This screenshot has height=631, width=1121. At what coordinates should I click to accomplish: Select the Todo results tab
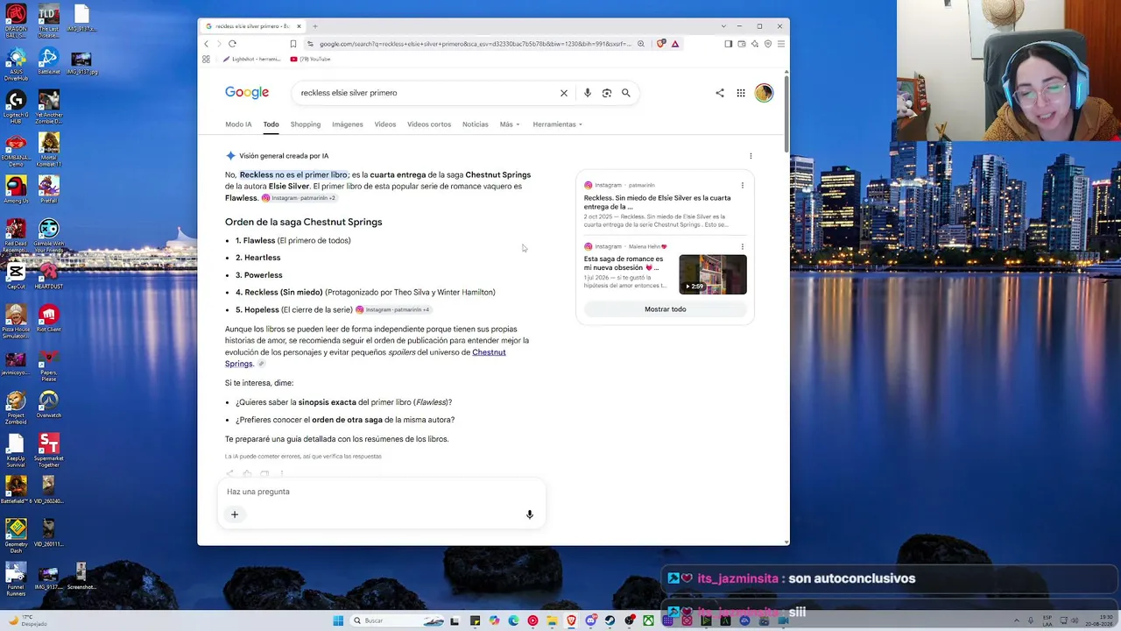tap(271, 124)
